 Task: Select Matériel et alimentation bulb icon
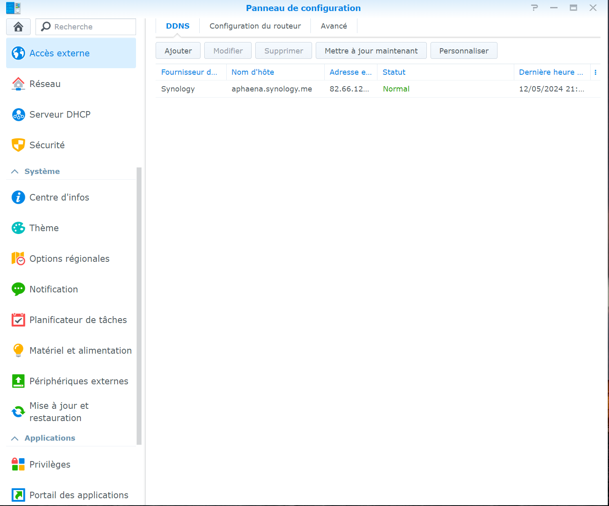(18, 350)
